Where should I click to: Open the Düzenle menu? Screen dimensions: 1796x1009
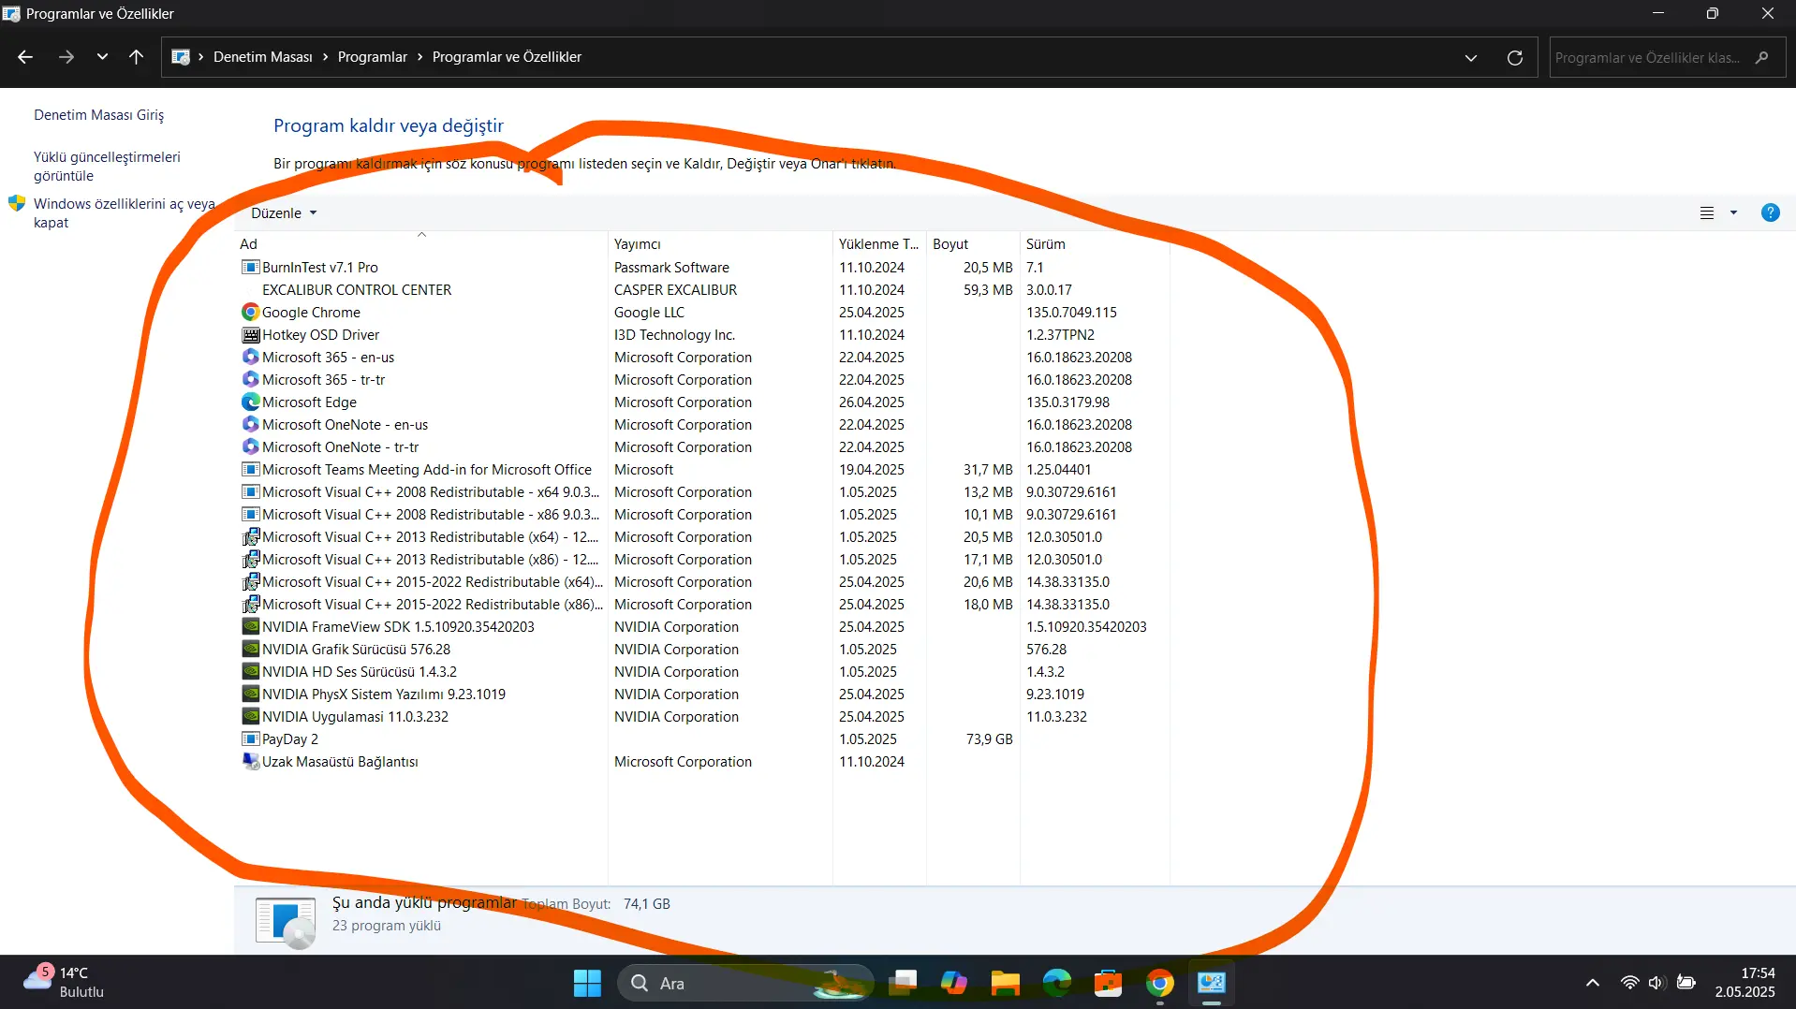tap(284, 213)
